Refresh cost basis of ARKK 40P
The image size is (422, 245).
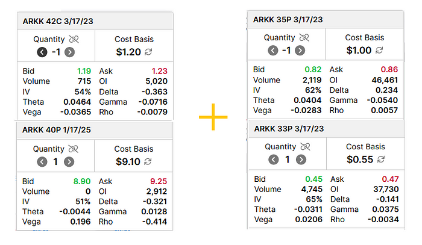point(148,162)
